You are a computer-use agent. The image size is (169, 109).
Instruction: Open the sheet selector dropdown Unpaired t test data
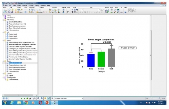tap(69, 99)
